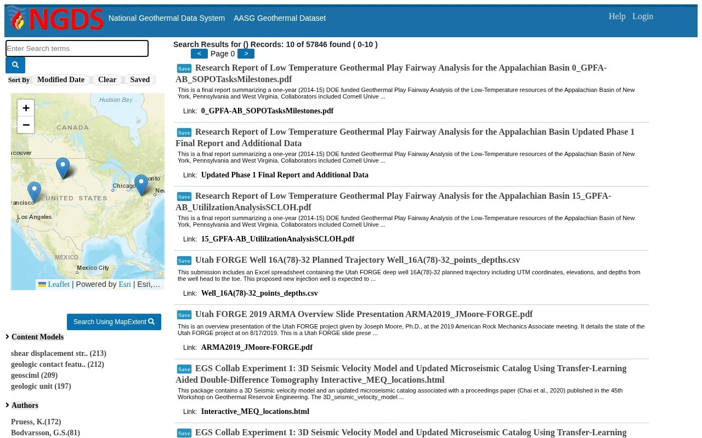The image size is (702, 438).
Task: Open the 15_GPFA-AB_UtililzationAnalysisSCLOH.pdf link
Action: click(278, 239)
